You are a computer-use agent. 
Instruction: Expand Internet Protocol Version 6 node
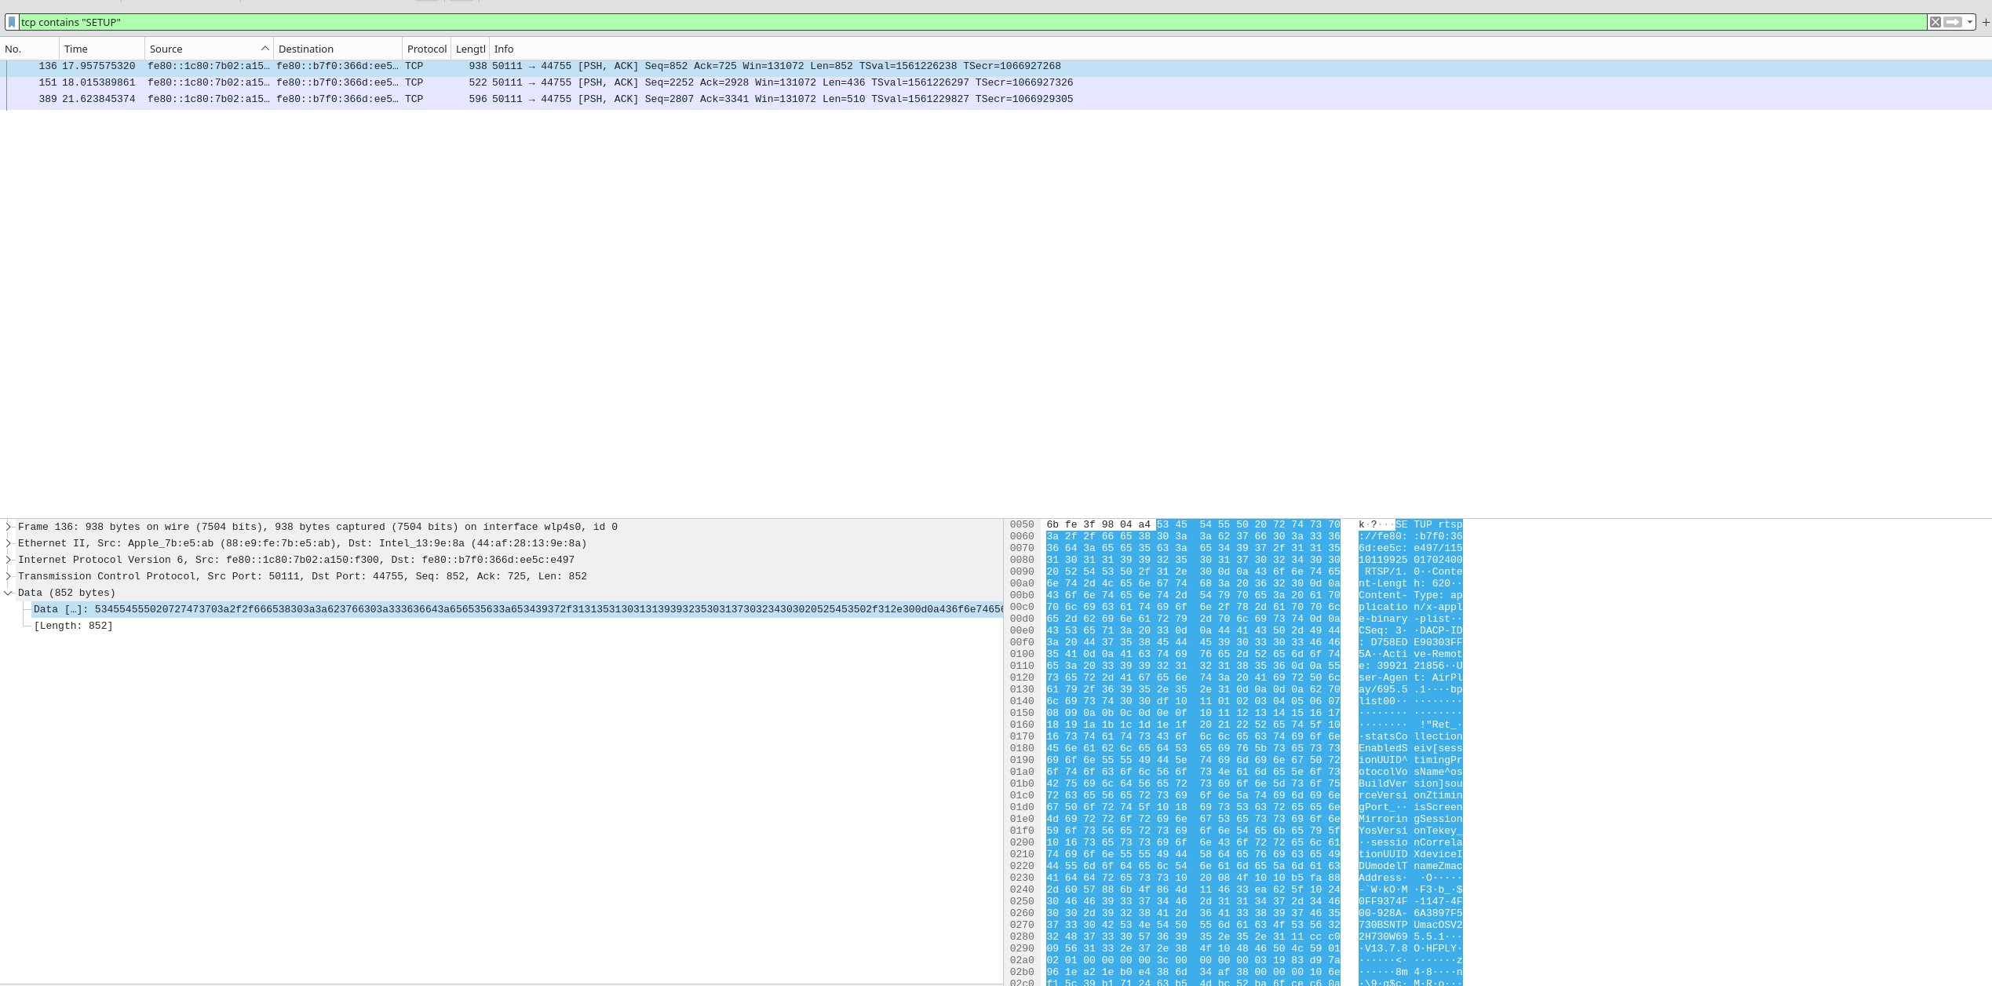coord(9,560)
